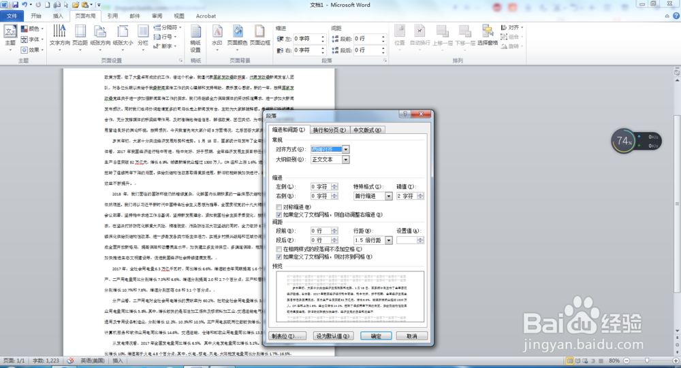The height and width of the screenshot is (368, 681).
Task: Click the ribbon Indent Left (左) input field
Action: point(306,39)
